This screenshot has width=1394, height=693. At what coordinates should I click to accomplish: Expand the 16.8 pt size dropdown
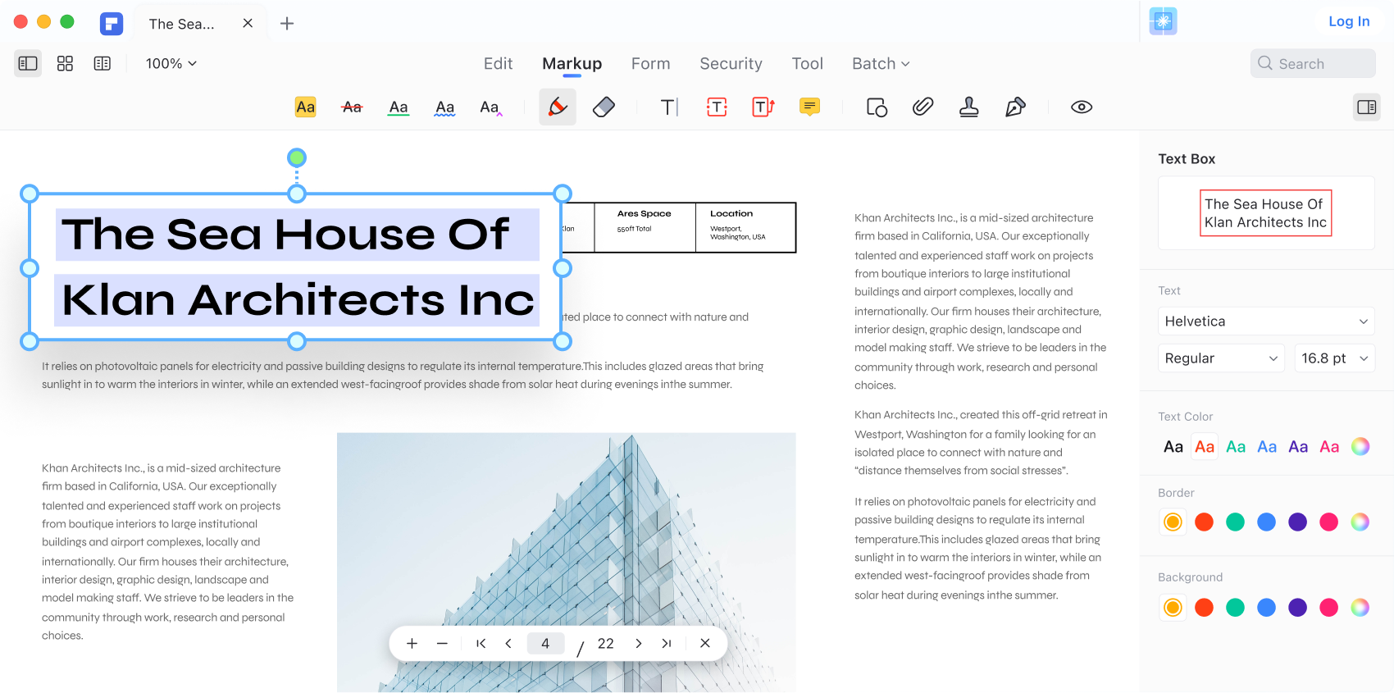pyautogui.click(x=1334, y=358)
